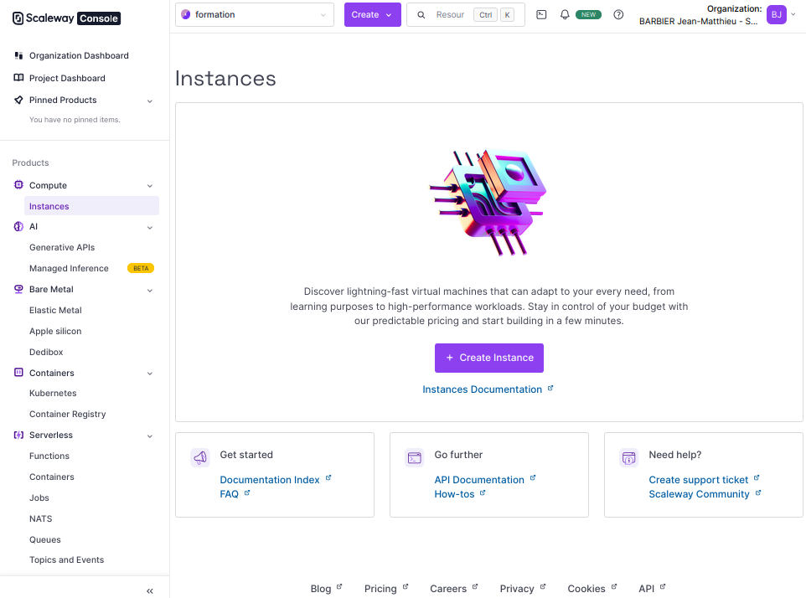
Task: Open the formation project selector
Action: click(x=255, y=14)
